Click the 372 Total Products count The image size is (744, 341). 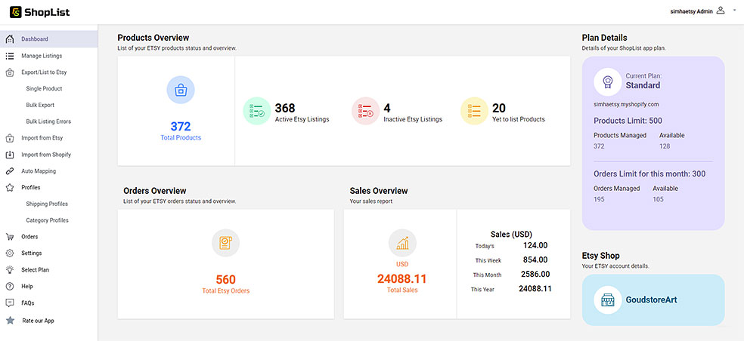point(180,127)
